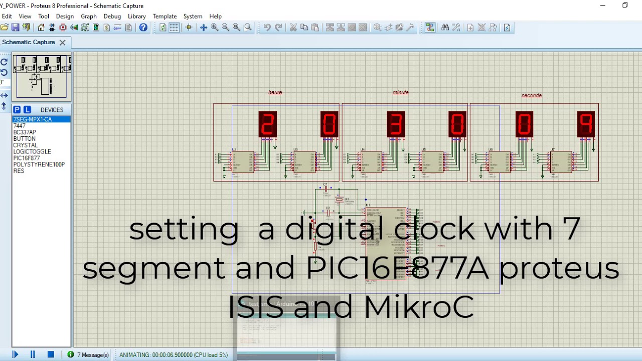642x361 pixels.
Task: Redo change icon
Action: click(278, 28)
